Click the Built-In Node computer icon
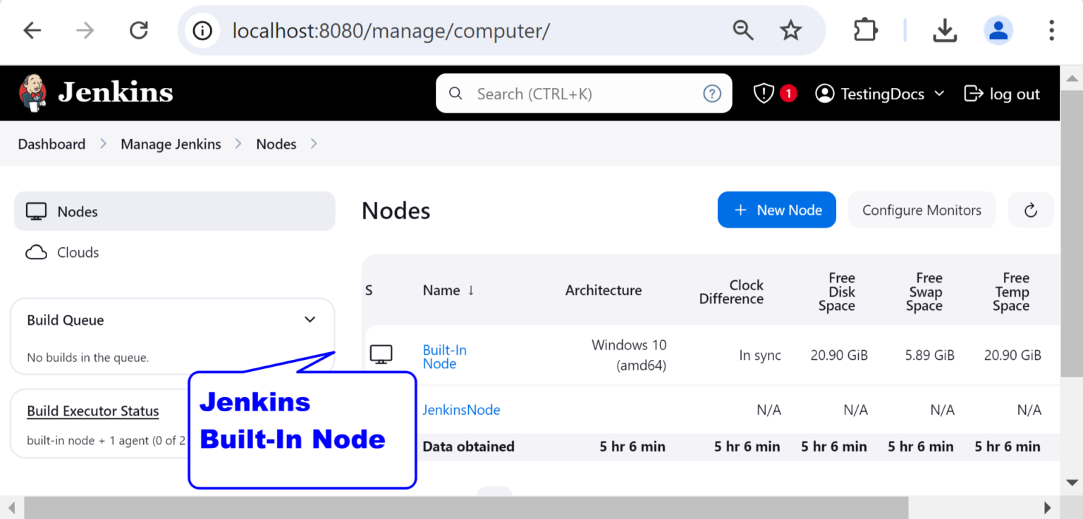 (x=381, y=355)
